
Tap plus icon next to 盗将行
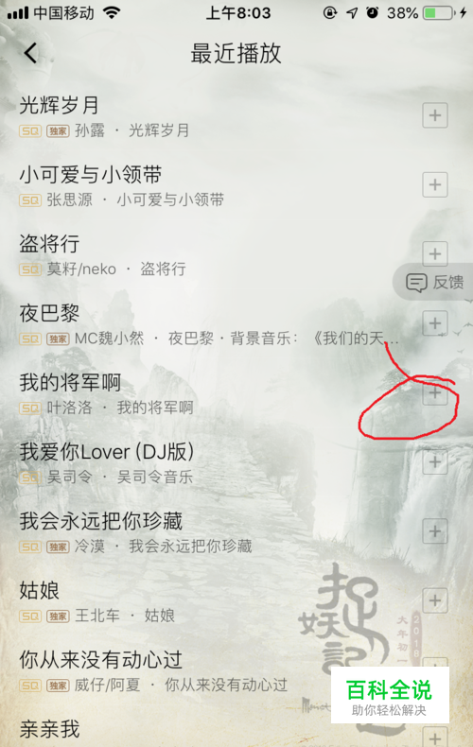coord(435,254)
